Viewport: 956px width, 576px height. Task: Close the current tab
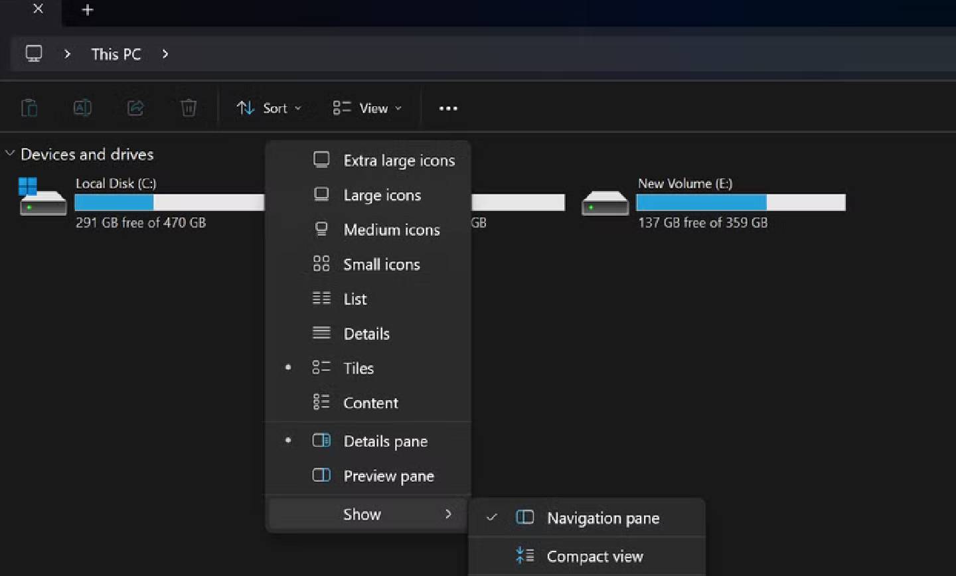38,9
